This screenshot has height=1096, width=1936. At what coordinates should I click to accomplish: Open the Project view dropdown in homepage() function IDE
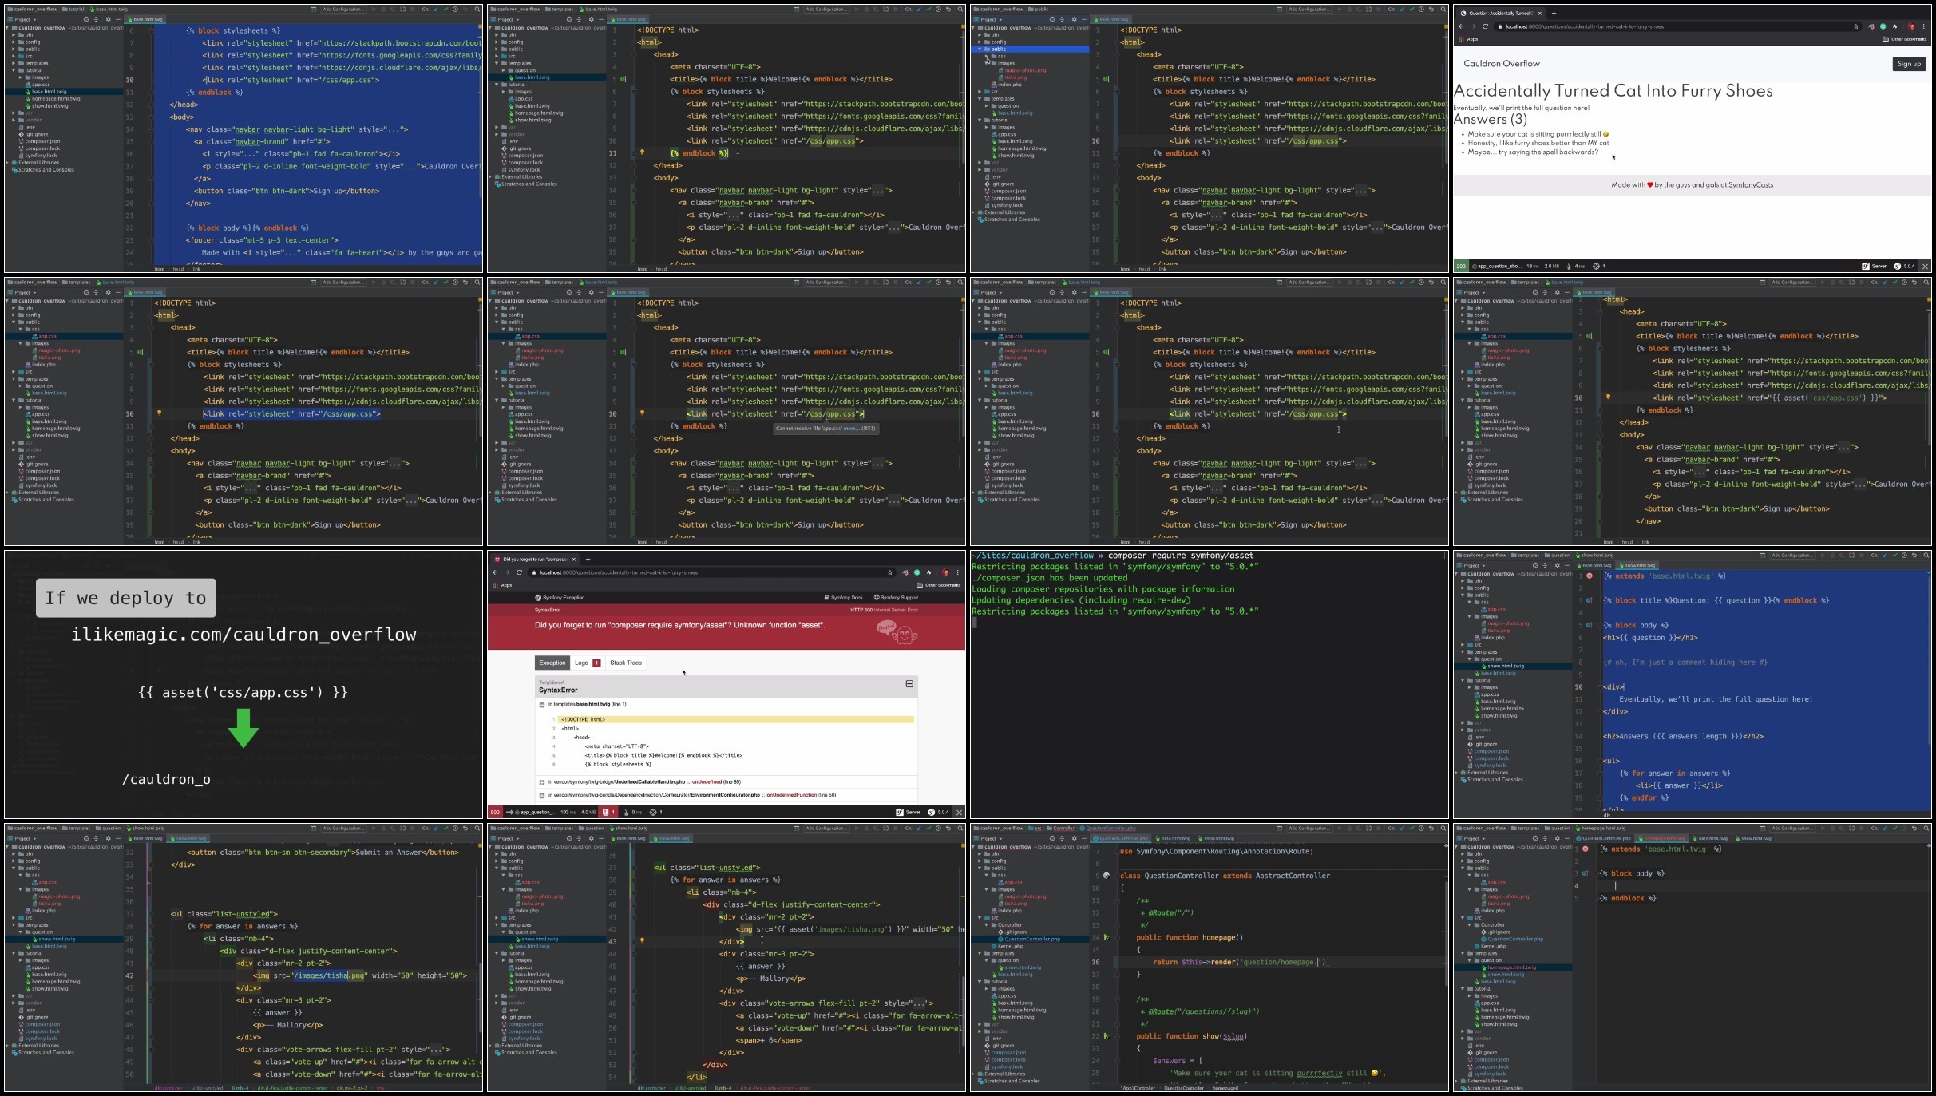990,838
